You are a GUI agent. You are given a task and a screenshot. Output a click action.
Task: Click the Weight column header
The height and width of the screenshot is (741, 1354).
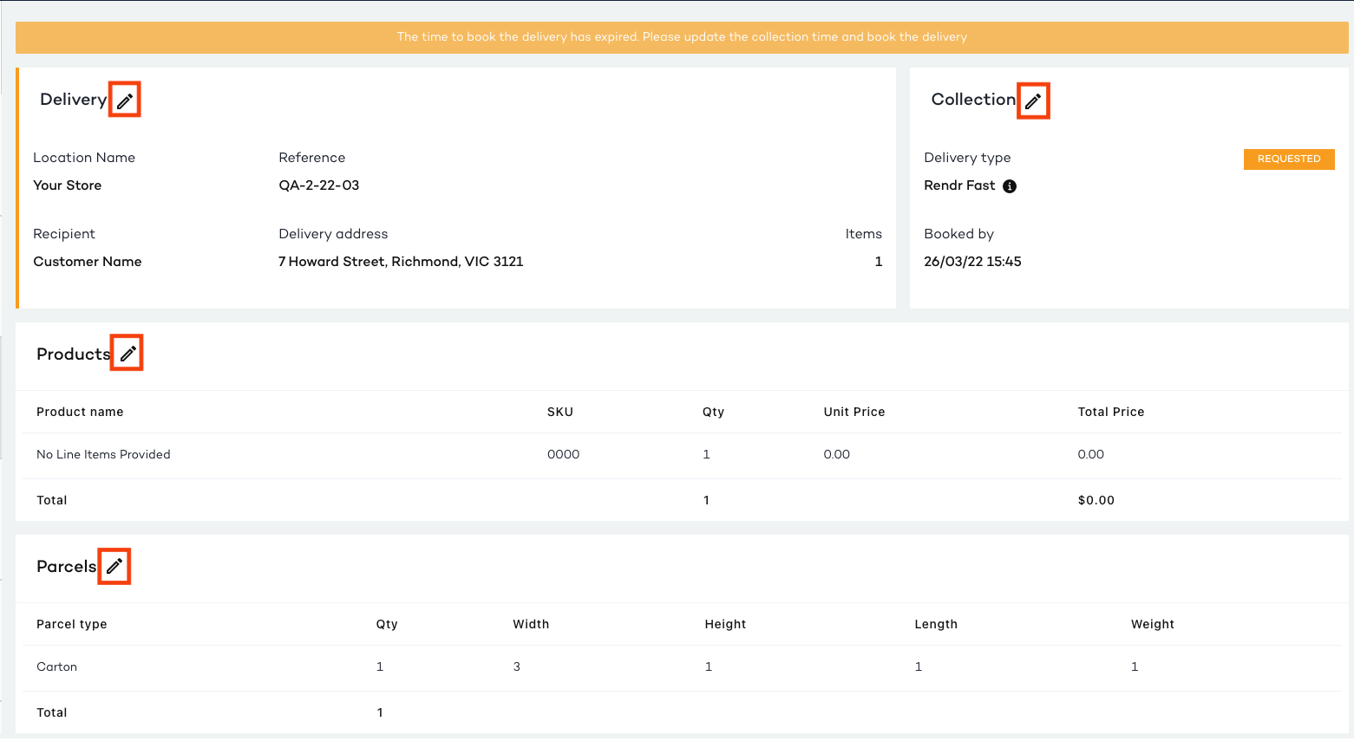click(1152, 624)
